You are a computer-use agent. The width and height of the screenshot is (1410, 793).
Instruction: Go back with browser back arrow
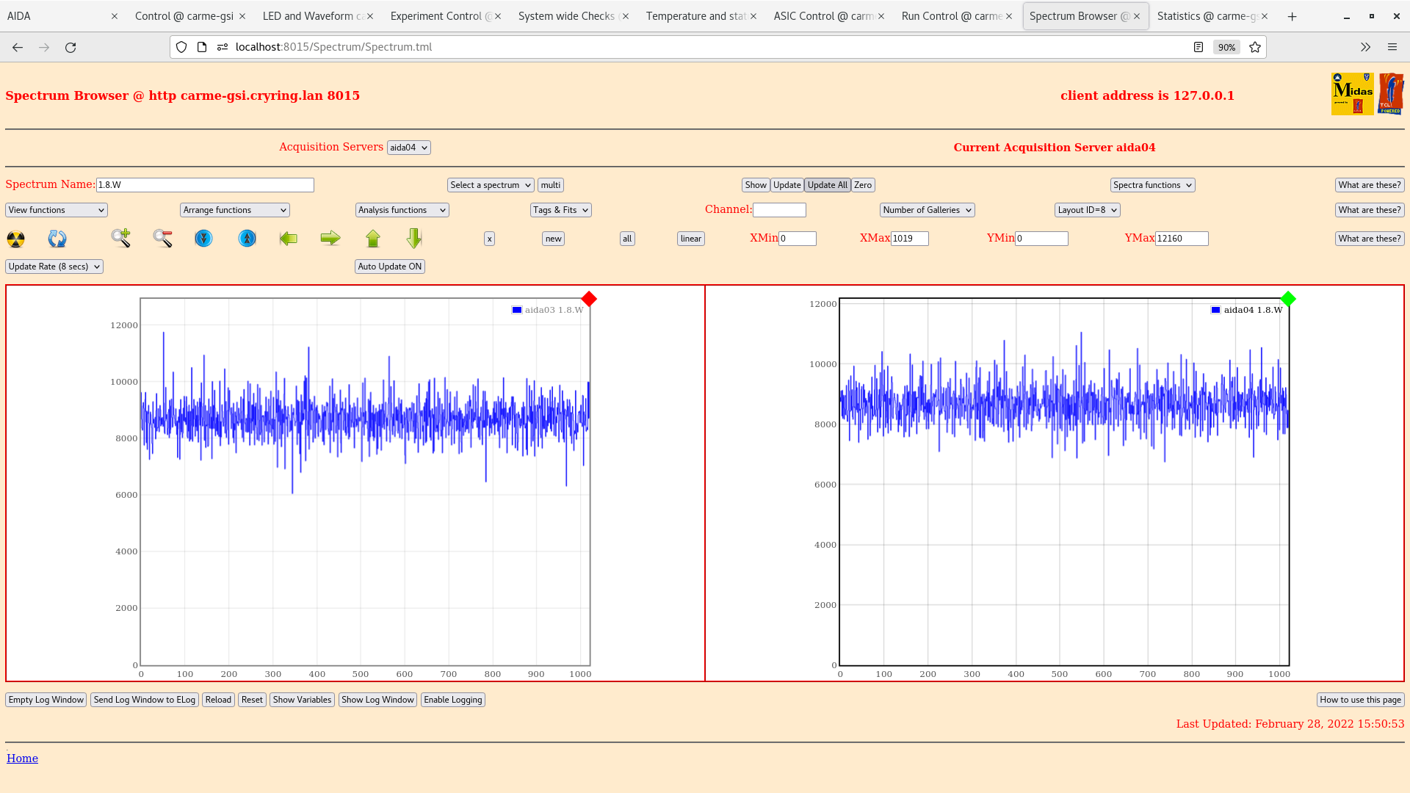18,47
